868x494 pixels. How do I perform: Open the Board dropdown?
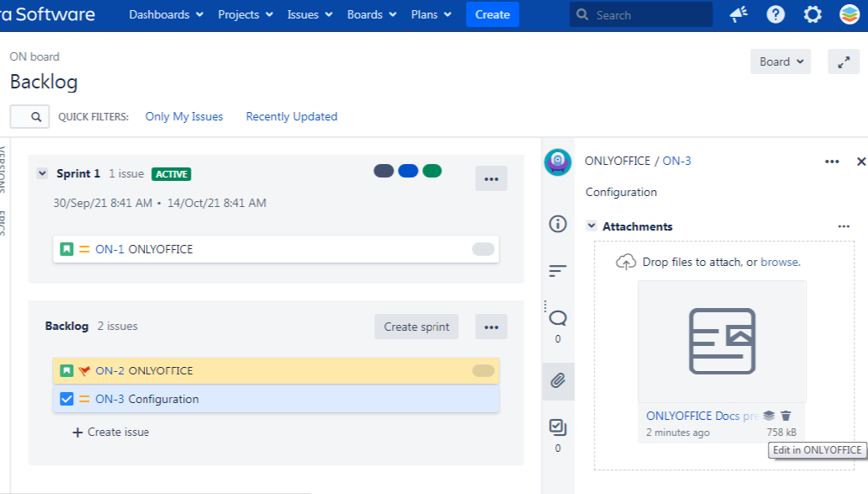(780, 62)
